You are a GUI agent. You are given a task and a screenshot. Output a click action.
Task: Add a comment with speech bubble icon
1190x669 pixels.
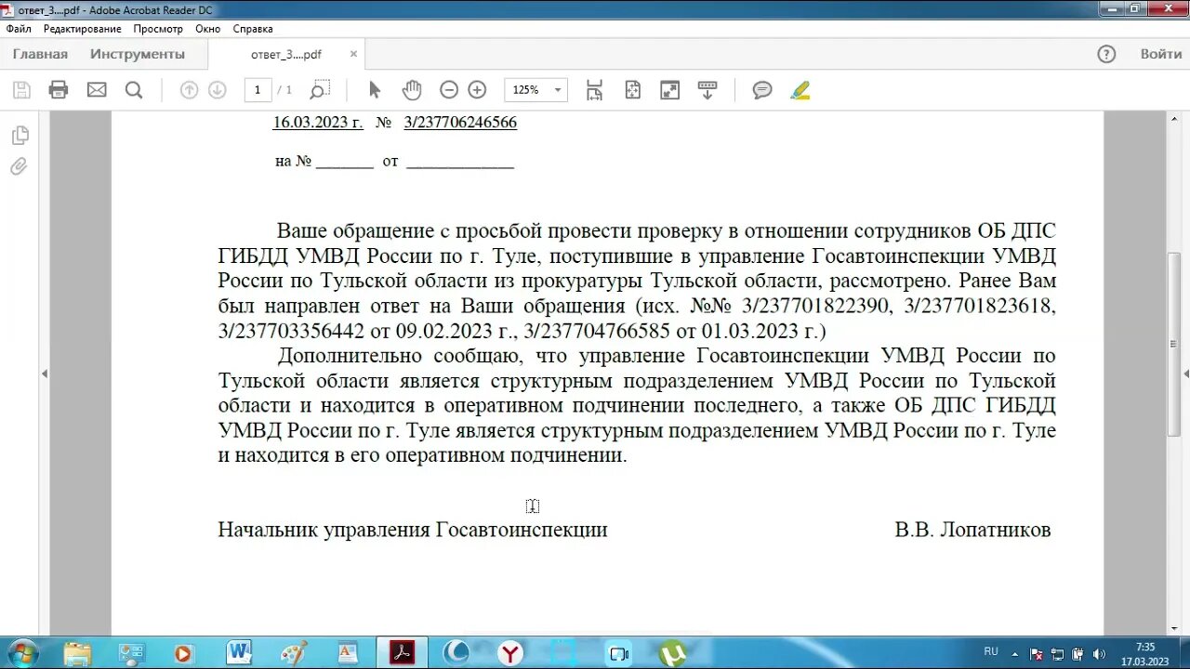coord(762,90)
